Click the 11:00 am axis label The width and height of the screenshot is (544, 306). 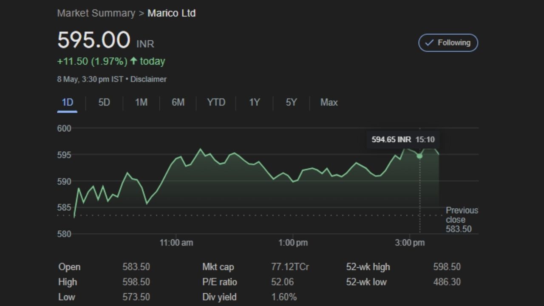[176, 243]
